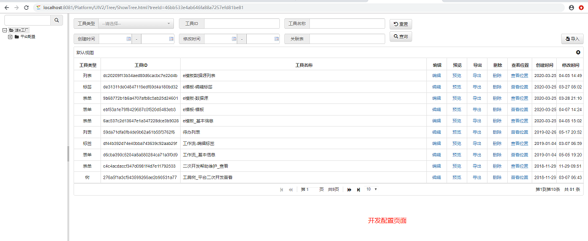Reload the page with the refresh icon
Screen dimensions: 588x241
26,7
